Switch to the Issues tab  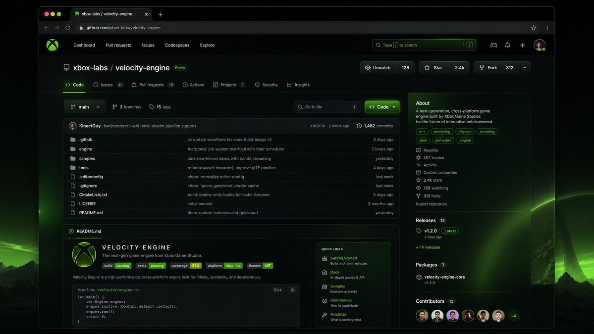(x=108, y=85)
